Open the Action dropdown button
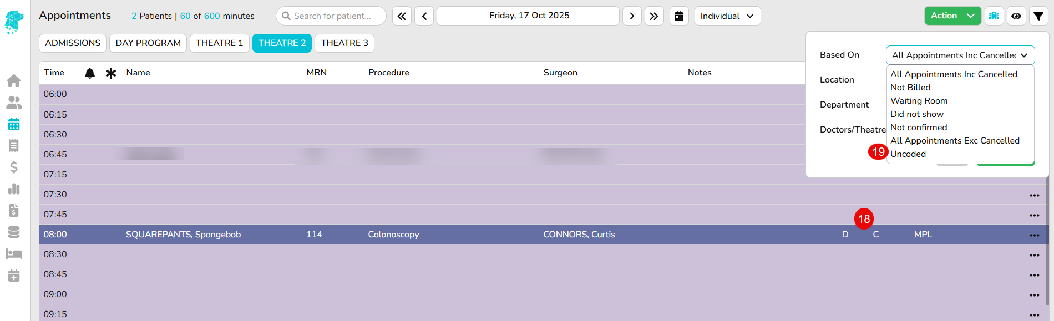The width and height of the screenshot is (1054, 321). [x=952, y=16]
